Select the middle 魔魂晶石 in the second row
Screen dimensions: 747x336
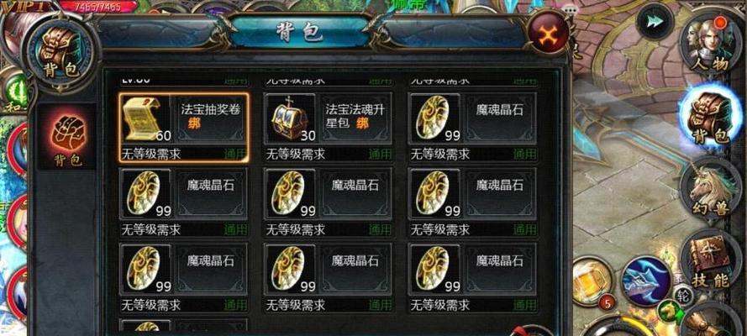(329, 202)
